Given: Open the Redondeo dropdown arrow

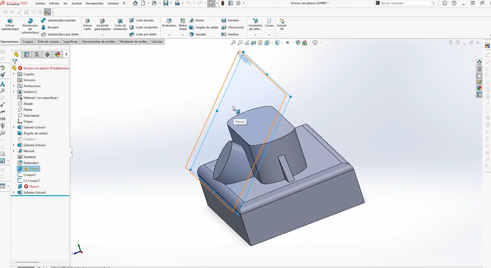Looking at the screenshot, I should [x=169, y=35].
